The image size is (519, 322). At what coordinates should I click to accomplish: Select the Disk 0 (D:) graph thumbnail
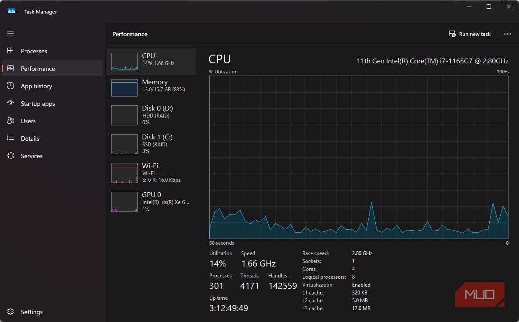(125, 115)
